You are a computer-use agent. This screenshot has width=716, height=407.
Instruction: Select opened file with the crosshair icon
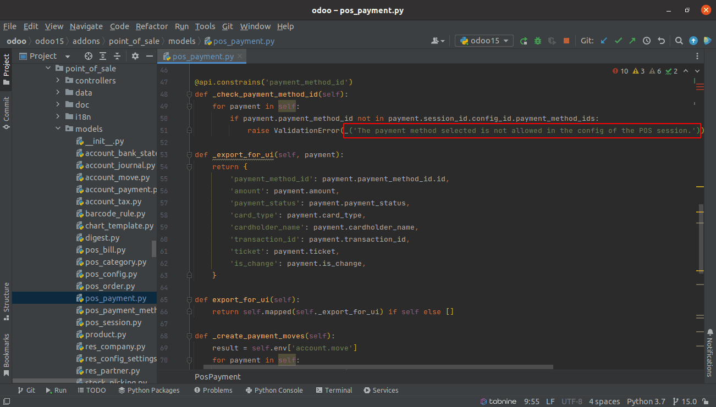[88, 56]
